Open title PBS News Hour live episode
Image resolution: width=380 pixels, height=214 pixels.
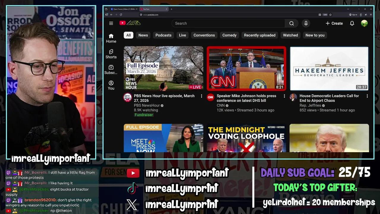click(164, 98)
